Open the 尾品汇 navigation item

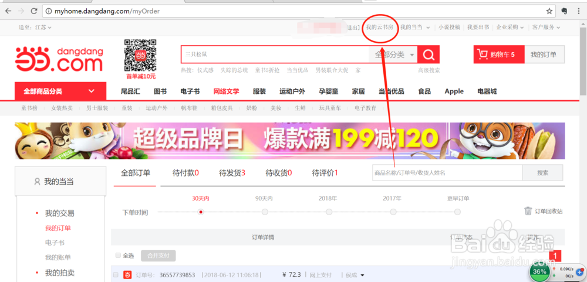click(x=130, y=91)
